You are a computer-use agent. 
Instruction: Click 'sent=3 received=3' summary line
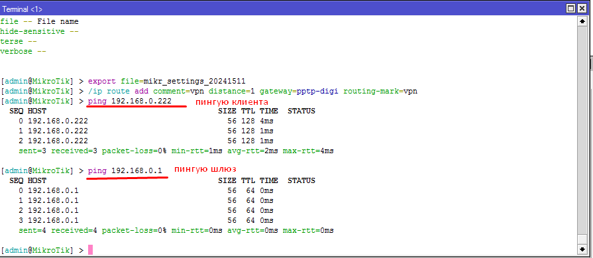[176, 151]
